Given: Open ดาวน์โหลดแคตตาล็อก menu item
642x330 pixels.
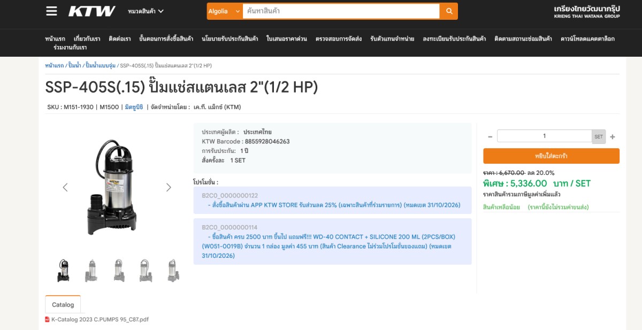Looking at the screenshot, I should [x=587, y=39].
